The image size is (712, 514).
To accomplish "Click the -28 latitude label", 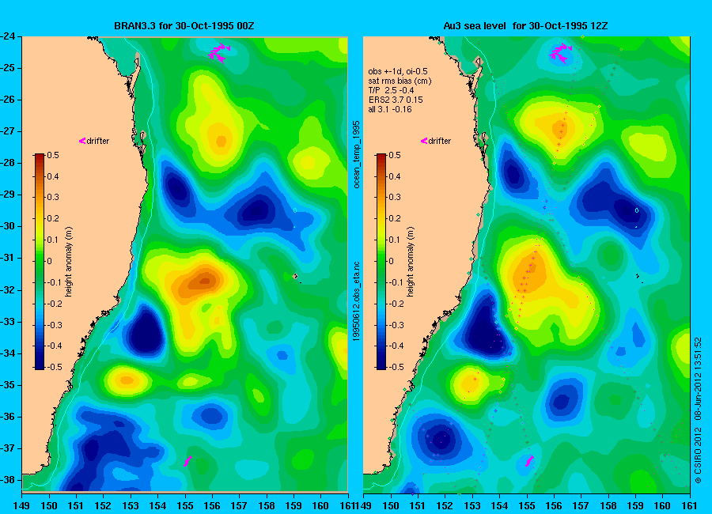I will (x=9, y=163).
